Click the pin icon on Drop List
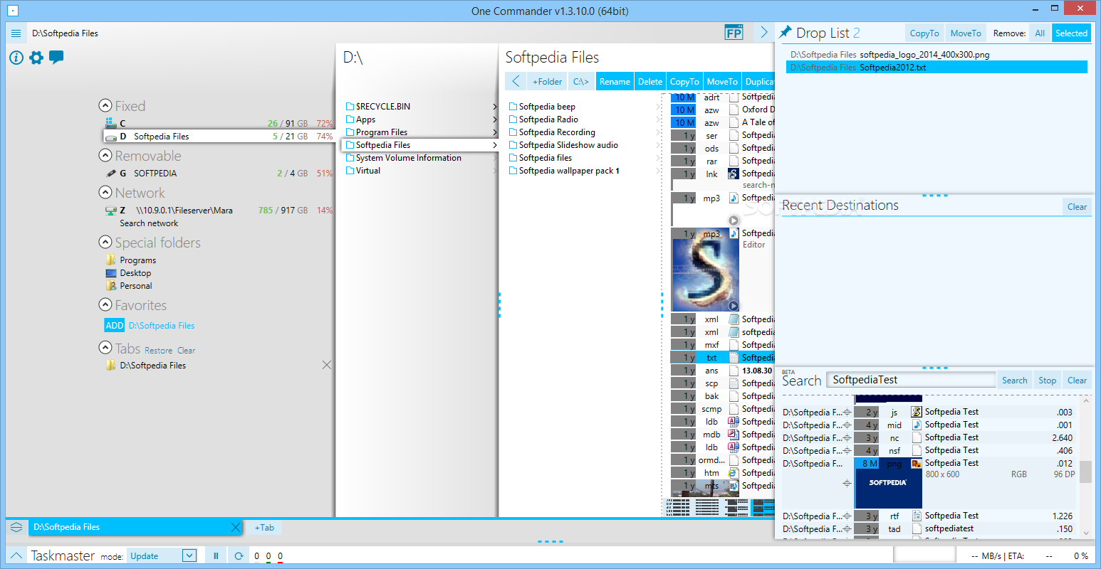Image resolution: width=1101 pixels, height=569 pixels. pos(786,32)
